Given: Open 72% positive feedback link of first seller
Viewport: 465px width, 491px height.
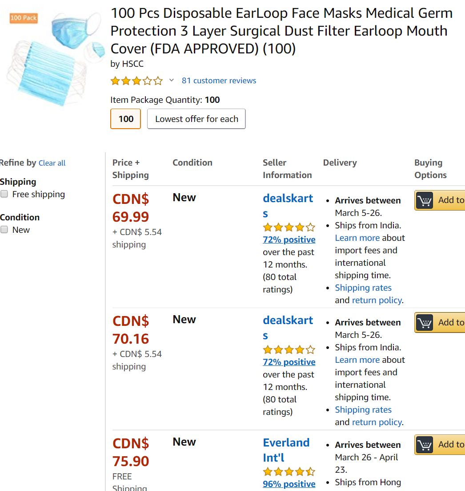Looking at the screenshot, I should [289, 239].
